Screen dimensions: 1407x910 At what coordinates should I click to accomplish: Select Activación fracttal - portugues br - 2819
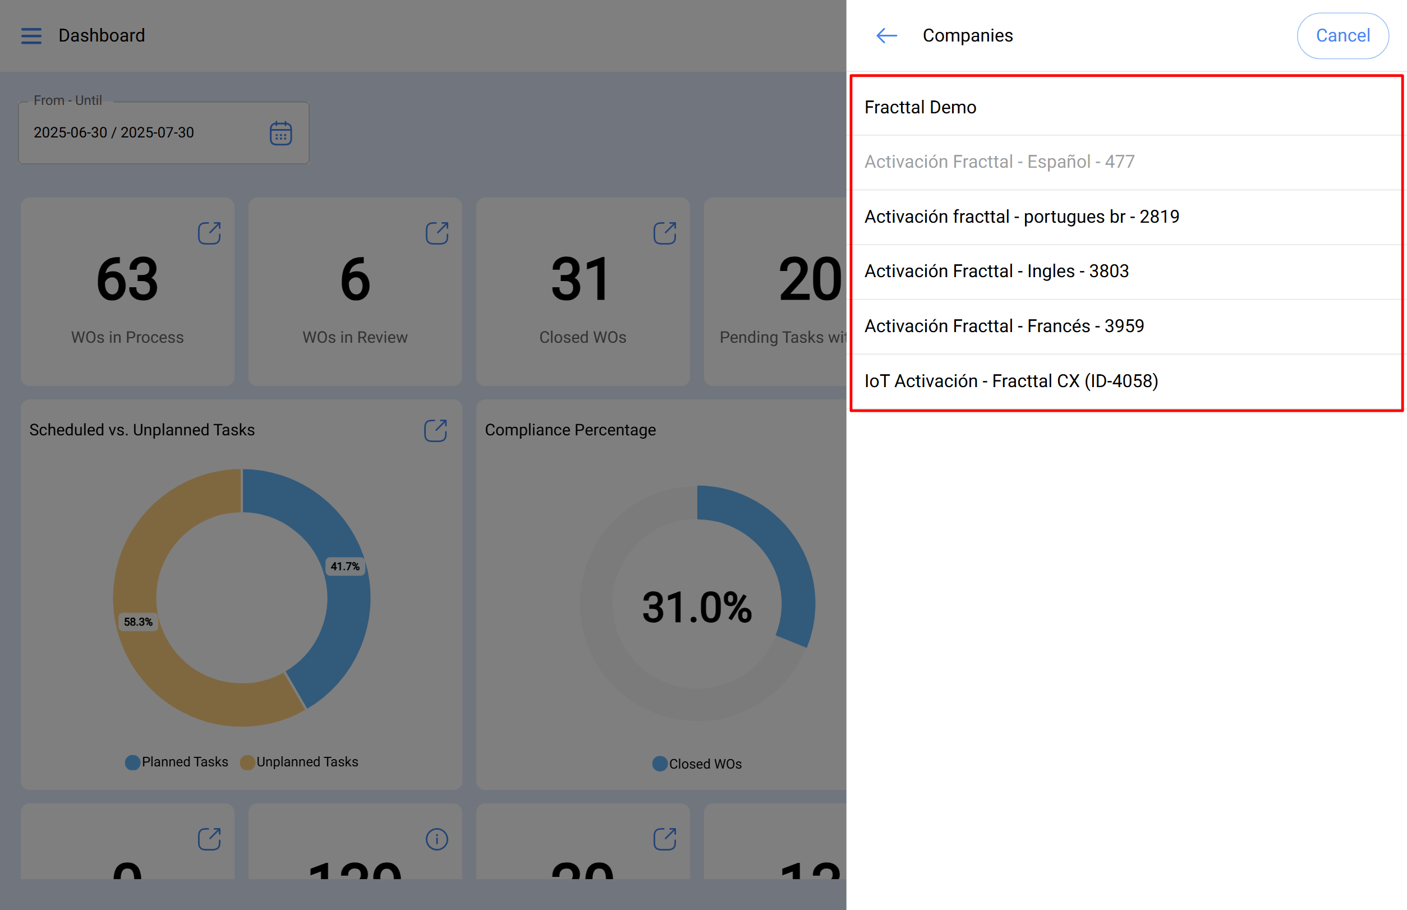1021,217
